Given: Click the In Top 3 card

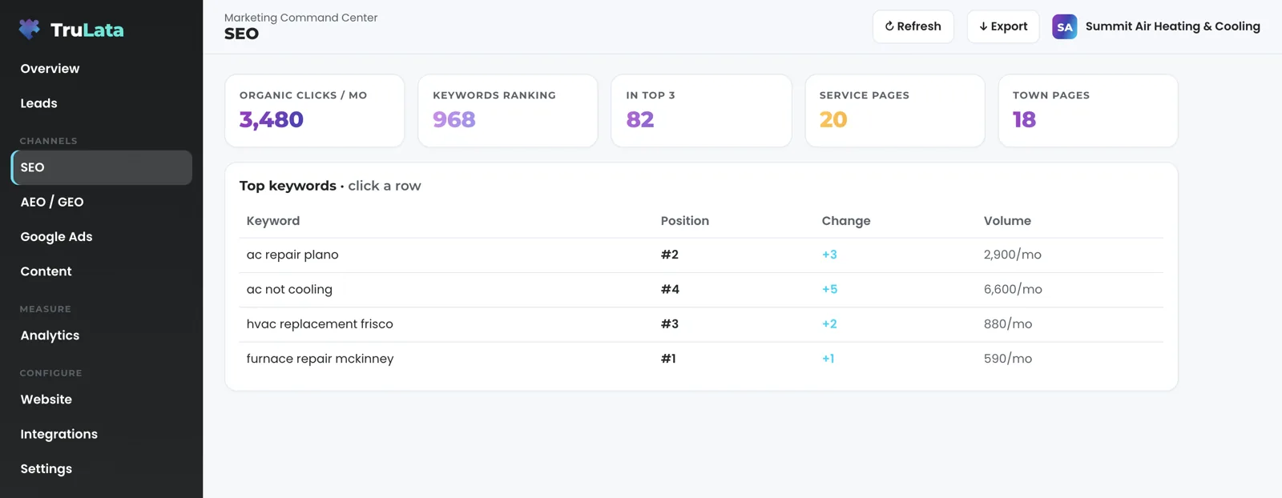Looking at the screenshot, I should tap(701, 110).
